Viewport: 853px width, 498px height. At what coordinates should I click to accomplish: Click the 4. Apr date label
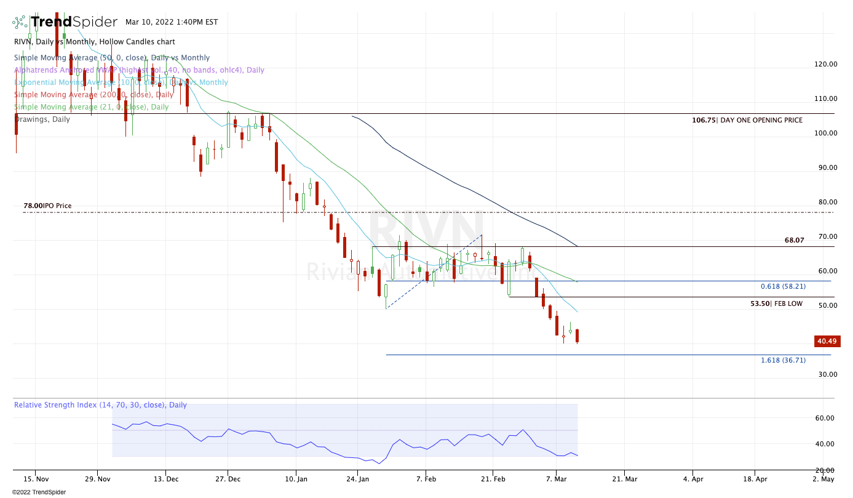coord(692,478)
